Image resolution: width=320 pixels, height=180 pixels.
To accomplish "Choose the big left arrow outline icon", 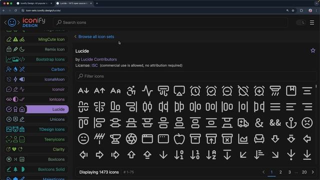I will click(x=307, y=139).
